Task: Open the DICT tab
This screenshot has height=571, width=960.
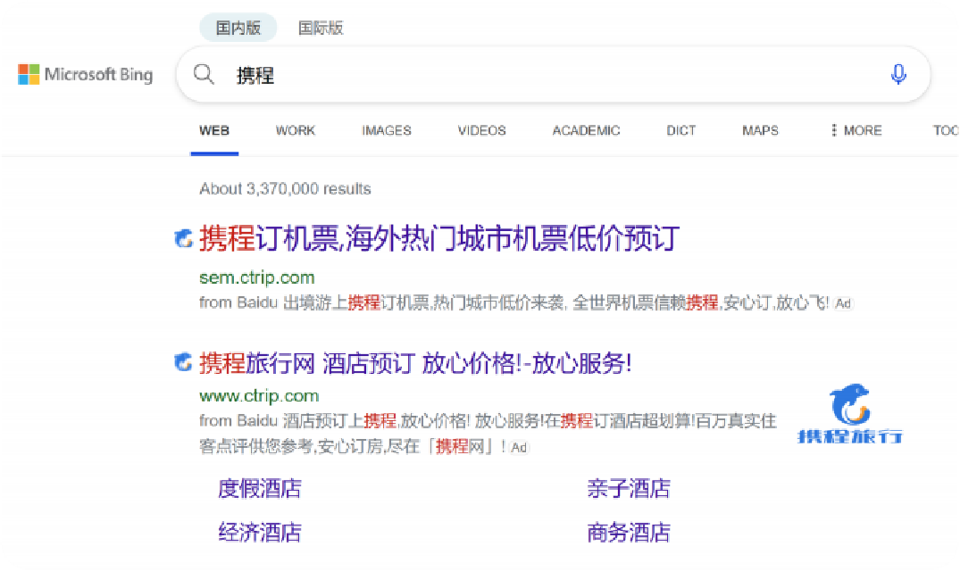Action: click(680, 130)
